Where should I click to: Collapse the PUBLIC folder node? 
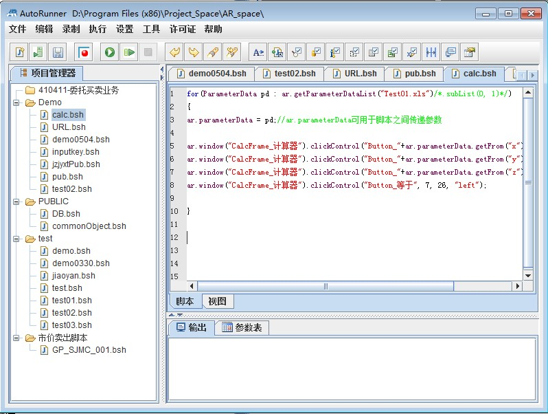[x=16, y=201]
